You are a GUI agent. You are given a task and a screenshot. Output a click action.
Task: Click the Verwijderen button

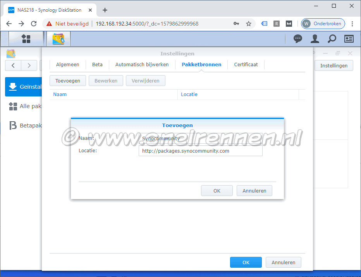click(x=146, y=81)
